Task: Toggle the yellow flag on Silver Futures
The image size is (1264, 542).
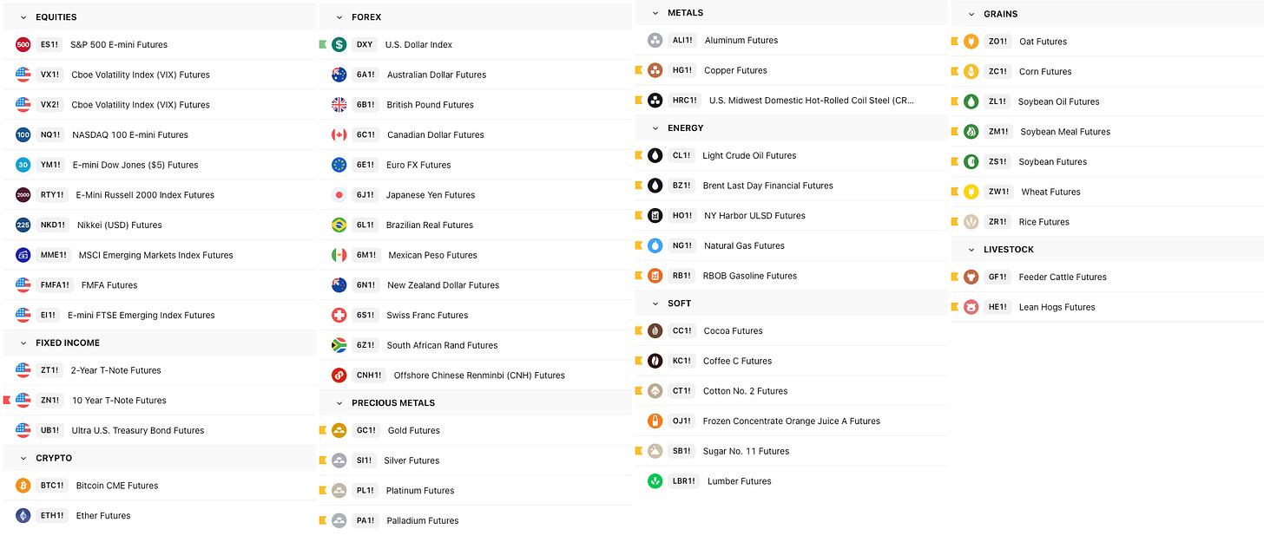Action: coord(322,460)
